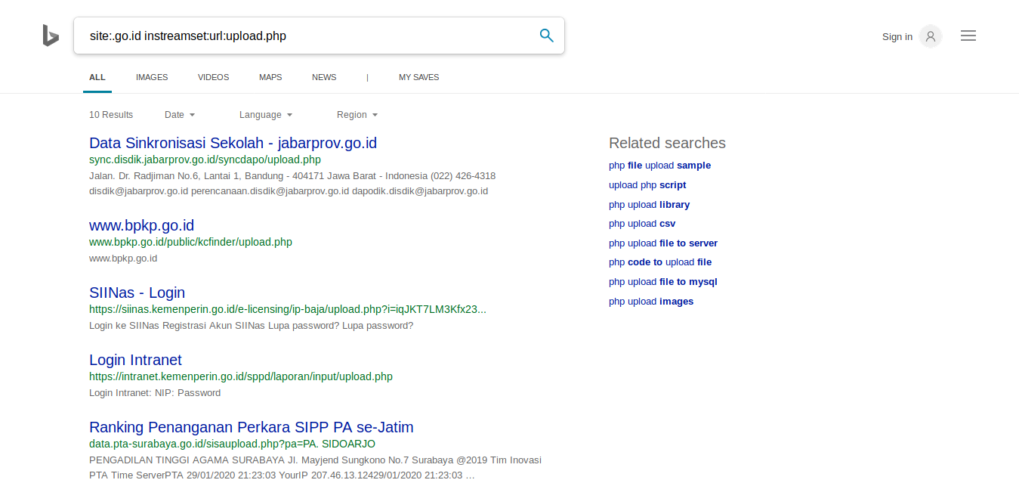Search related 'php upload file to mysql'

[663, 282]
